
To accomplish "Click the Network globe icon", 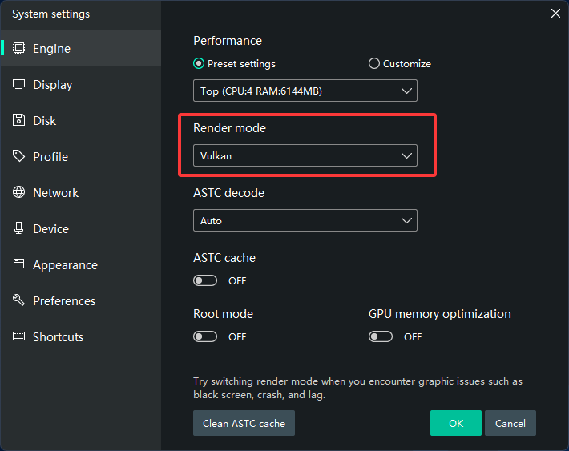I will point(19,192).
